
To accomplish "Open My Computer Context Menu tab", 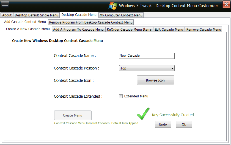I will pos(121,15).
